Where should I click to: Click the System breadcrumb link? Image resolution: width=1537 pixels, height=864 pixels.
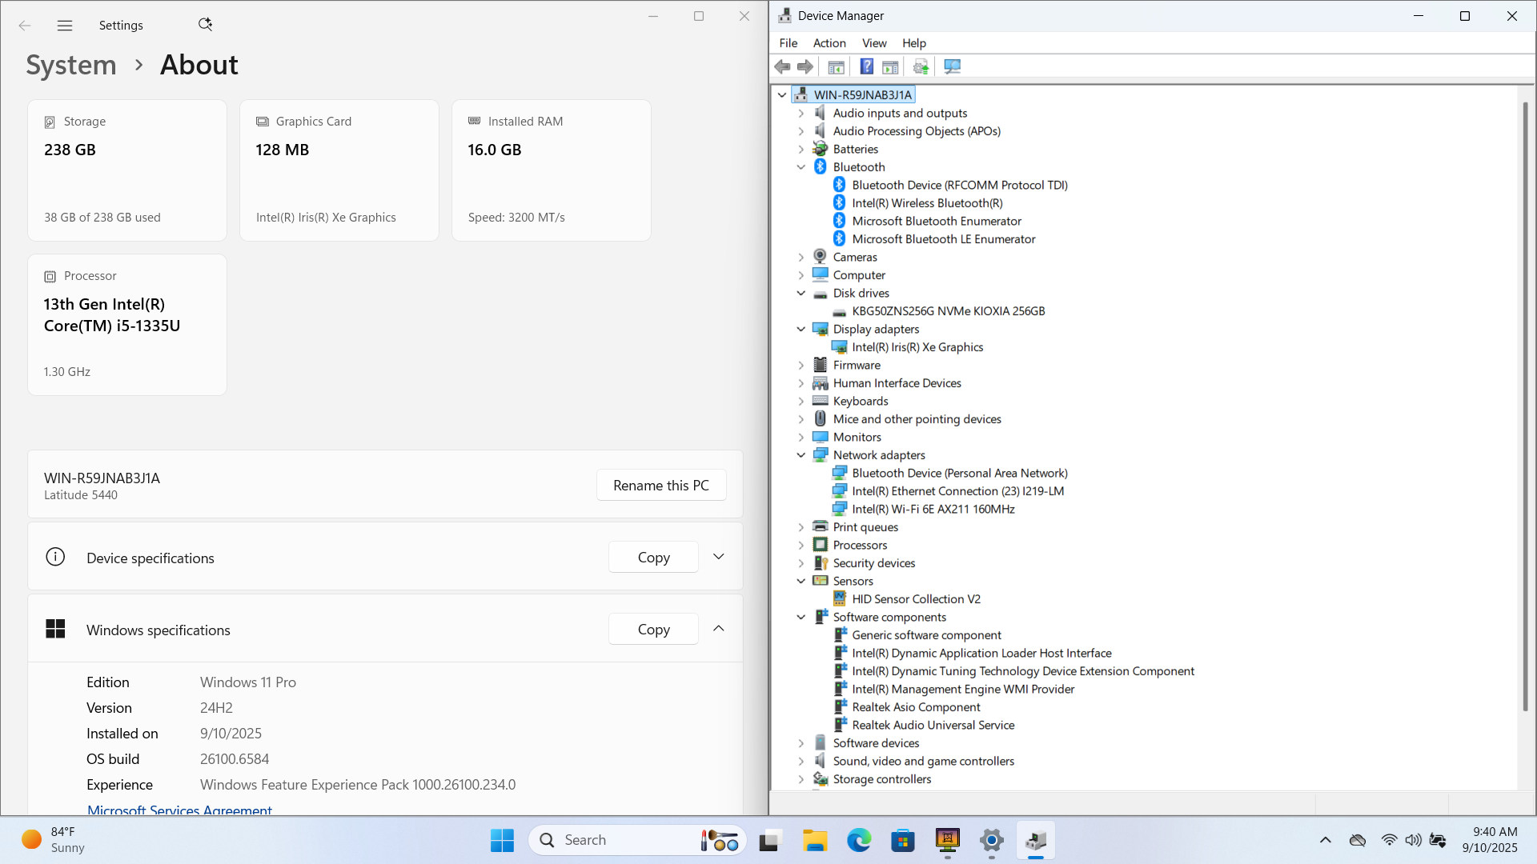coord(71,65)
